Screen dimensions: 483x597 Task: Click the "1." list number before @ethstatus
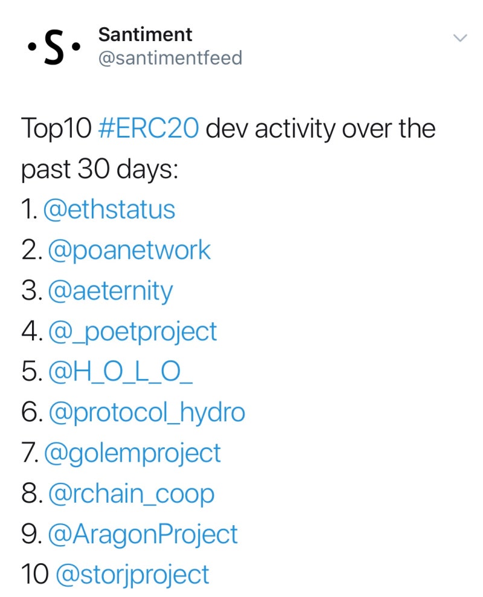pyautogui.click(x=29, y=210)
